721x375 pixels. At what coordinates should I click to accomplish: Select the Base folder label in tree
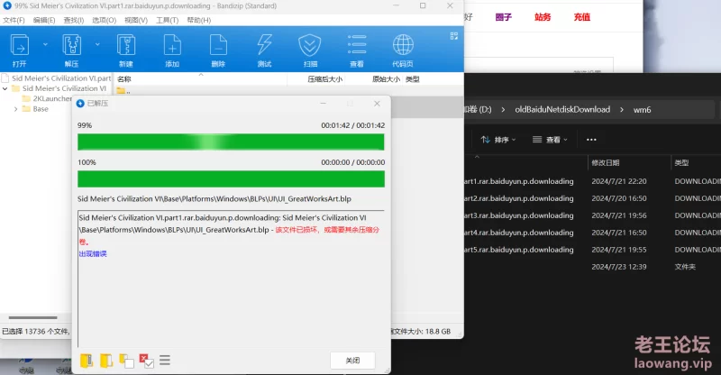pyautogui.click(x=41, y=109)
